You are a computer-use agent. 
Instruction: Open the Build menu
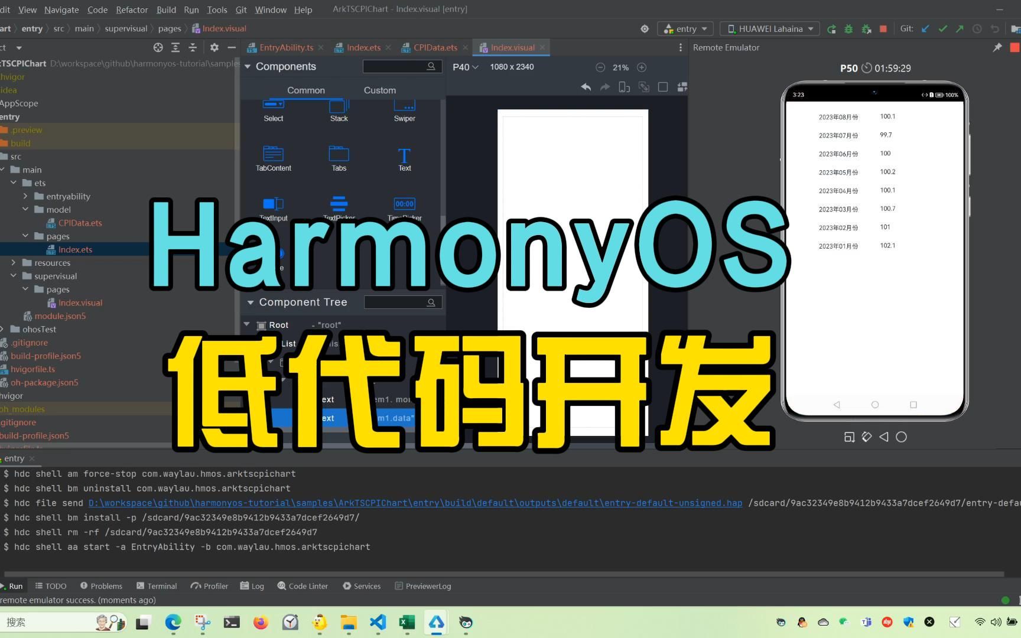click(166, 9)
